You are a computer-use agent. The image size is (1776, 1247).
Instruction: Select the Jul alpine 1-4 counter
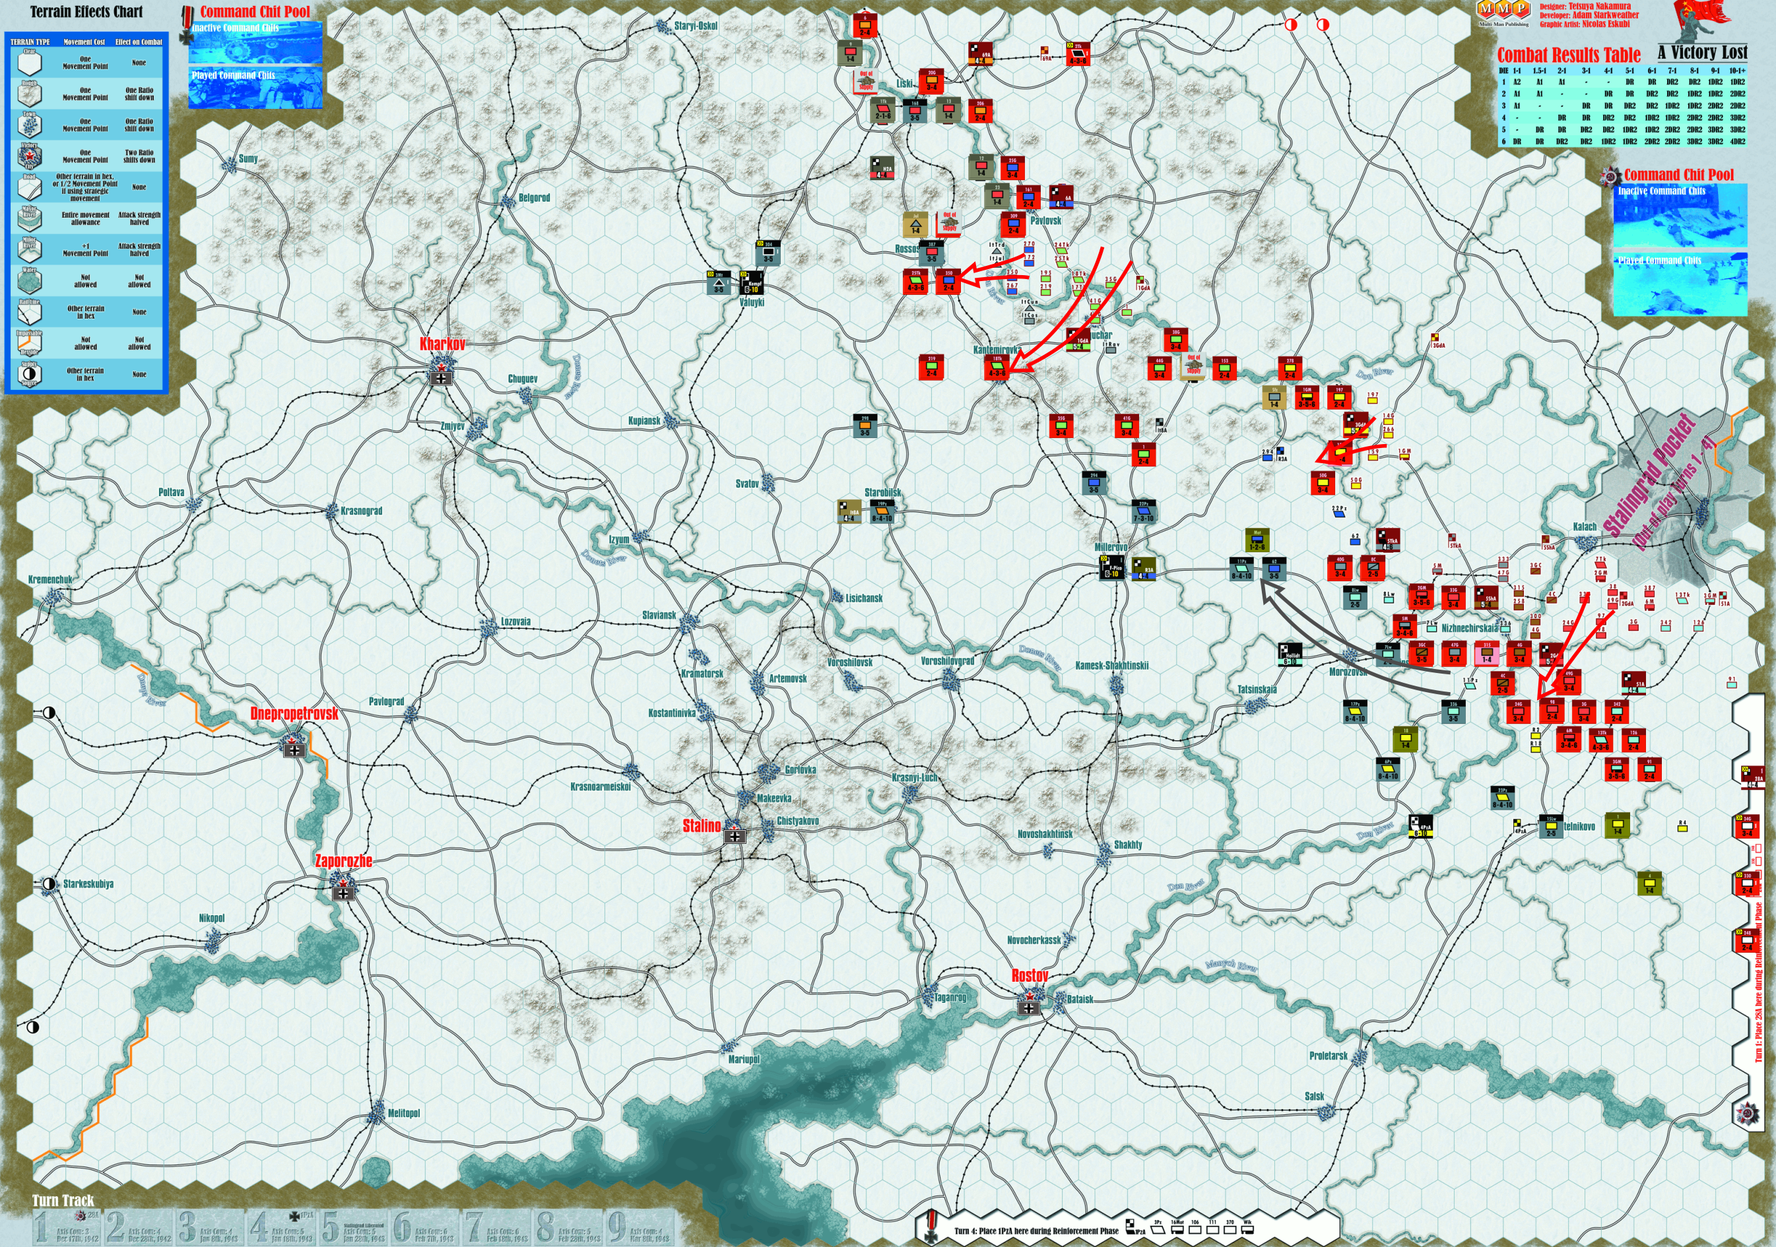coord(916,224)
